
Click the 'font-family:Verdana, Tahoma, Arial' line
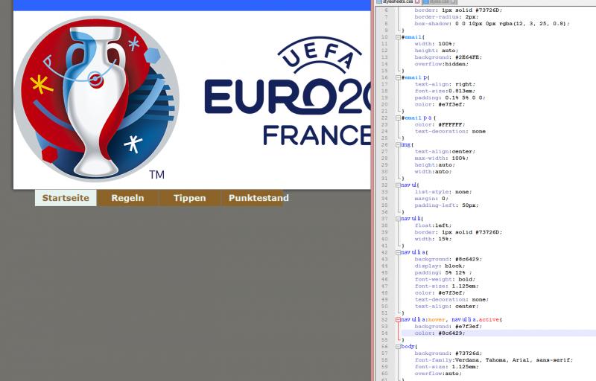(493, 360)
